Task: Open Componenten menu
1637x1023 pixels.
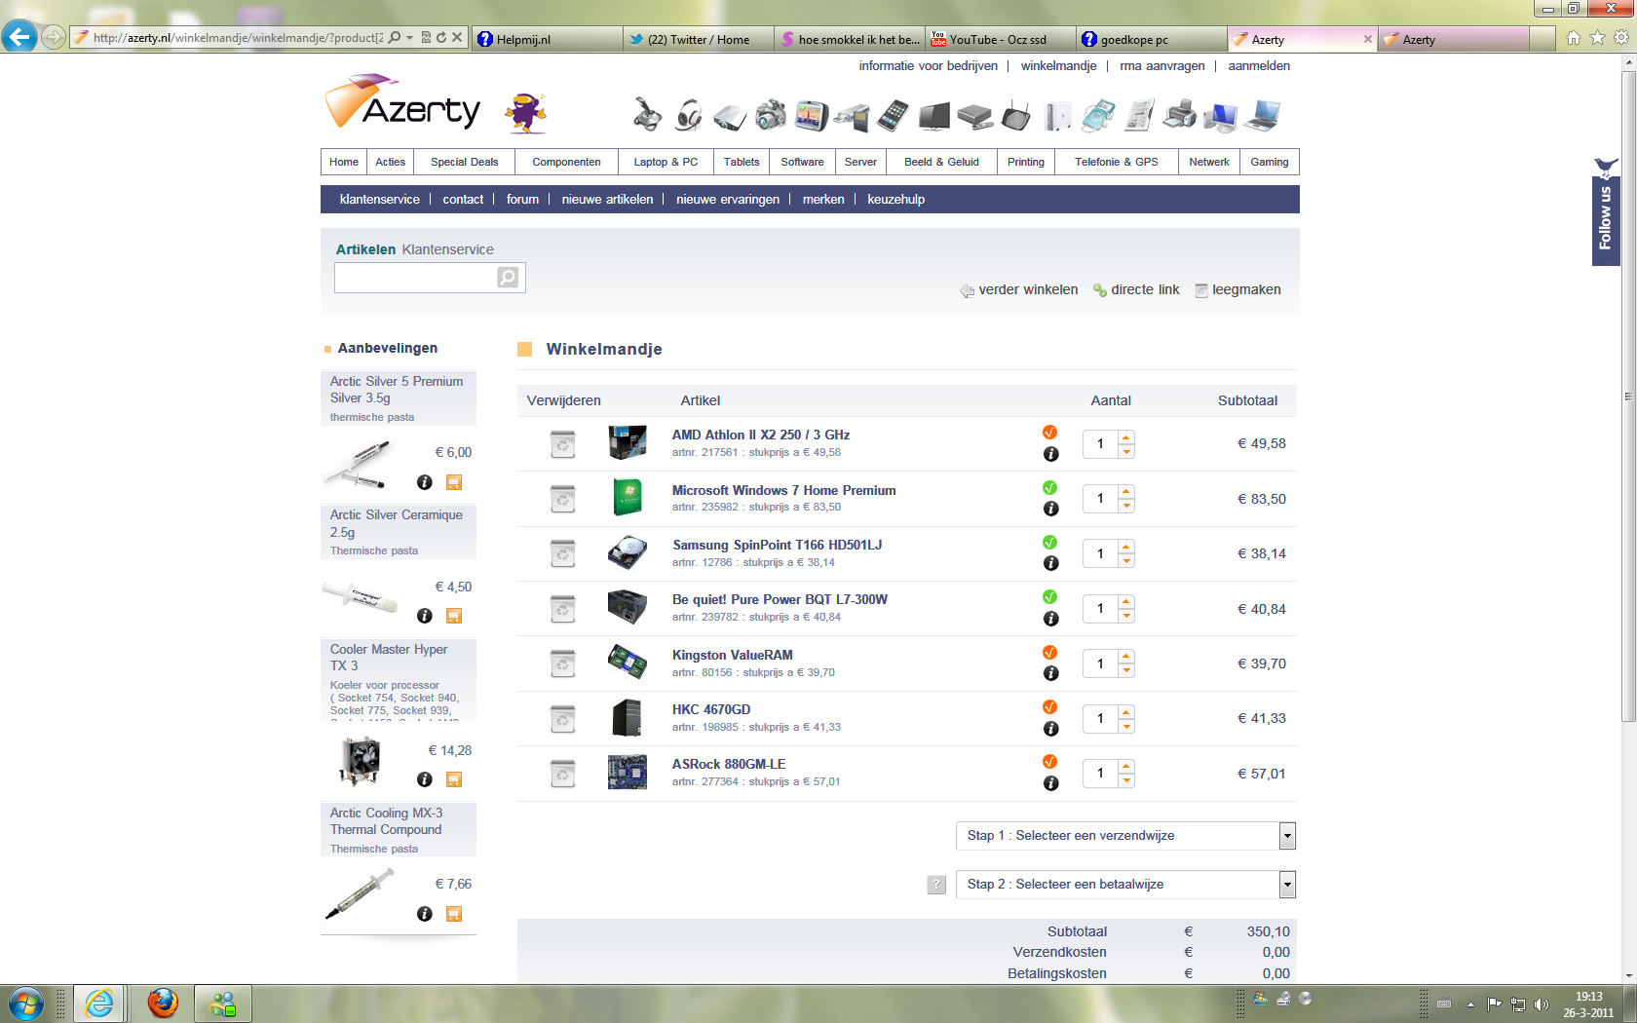Action: tap(566, 162)
